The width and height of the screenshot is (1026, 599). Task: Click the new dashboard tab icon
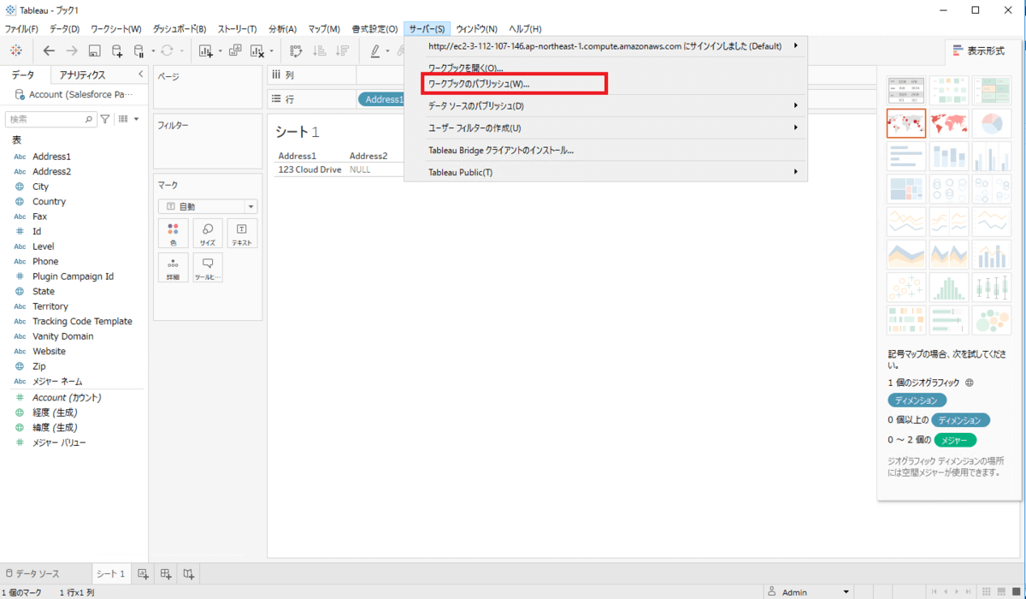coord(166,574)
